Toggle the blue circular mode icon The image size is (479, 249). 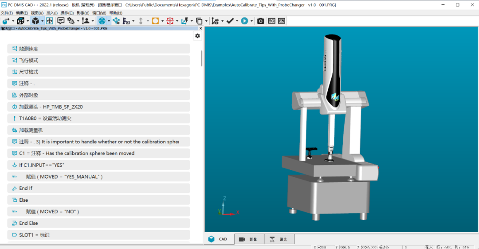(x=102, y=21)
